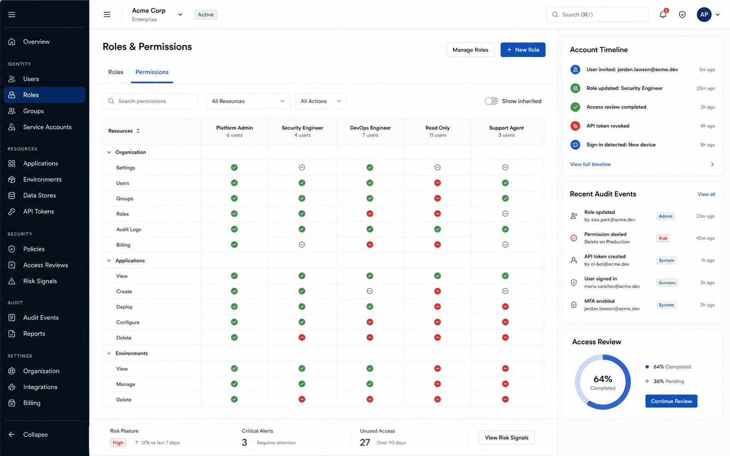Collapse the Environments resource group
730x456 pixels.
pos(109,353)
